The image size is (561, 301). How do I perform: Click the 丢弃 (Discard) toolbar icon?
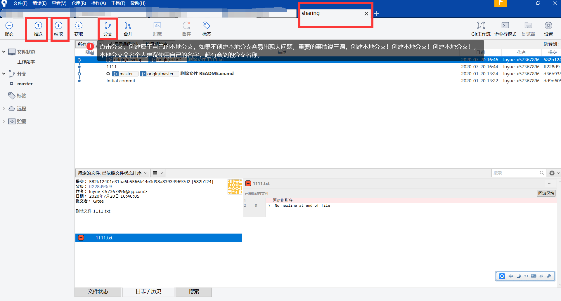coord(186,29)
